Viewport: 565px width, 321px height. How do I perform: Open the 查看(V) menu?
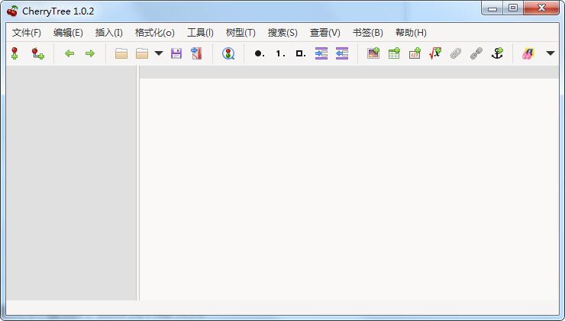[x=324, y=33]
